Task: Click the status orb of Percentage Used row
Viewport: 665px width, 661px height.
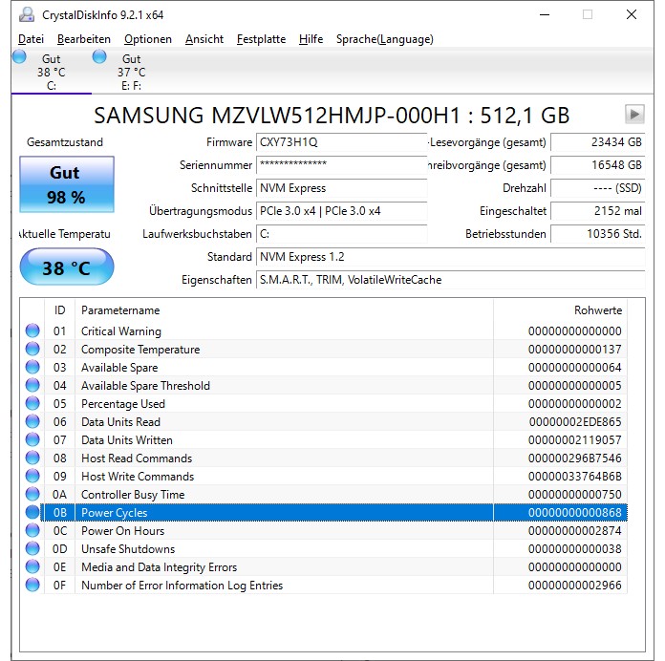Action: point(32,404)
